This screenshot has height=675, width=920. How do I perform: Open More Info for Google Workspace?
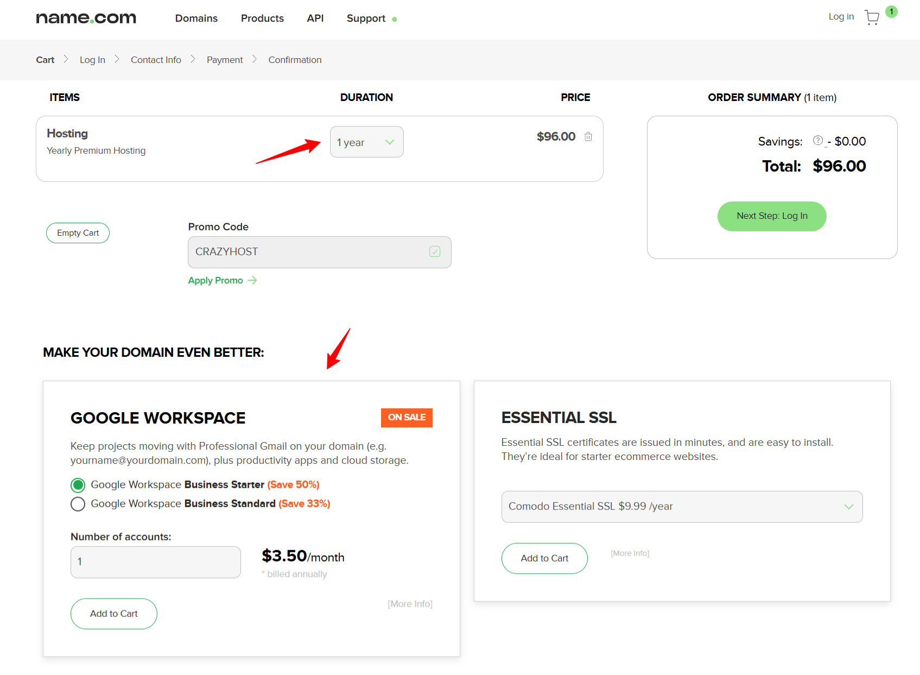pos(410,604)
